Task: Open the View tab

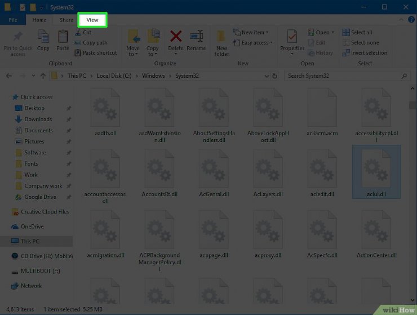Action: [x=92, y=20]
